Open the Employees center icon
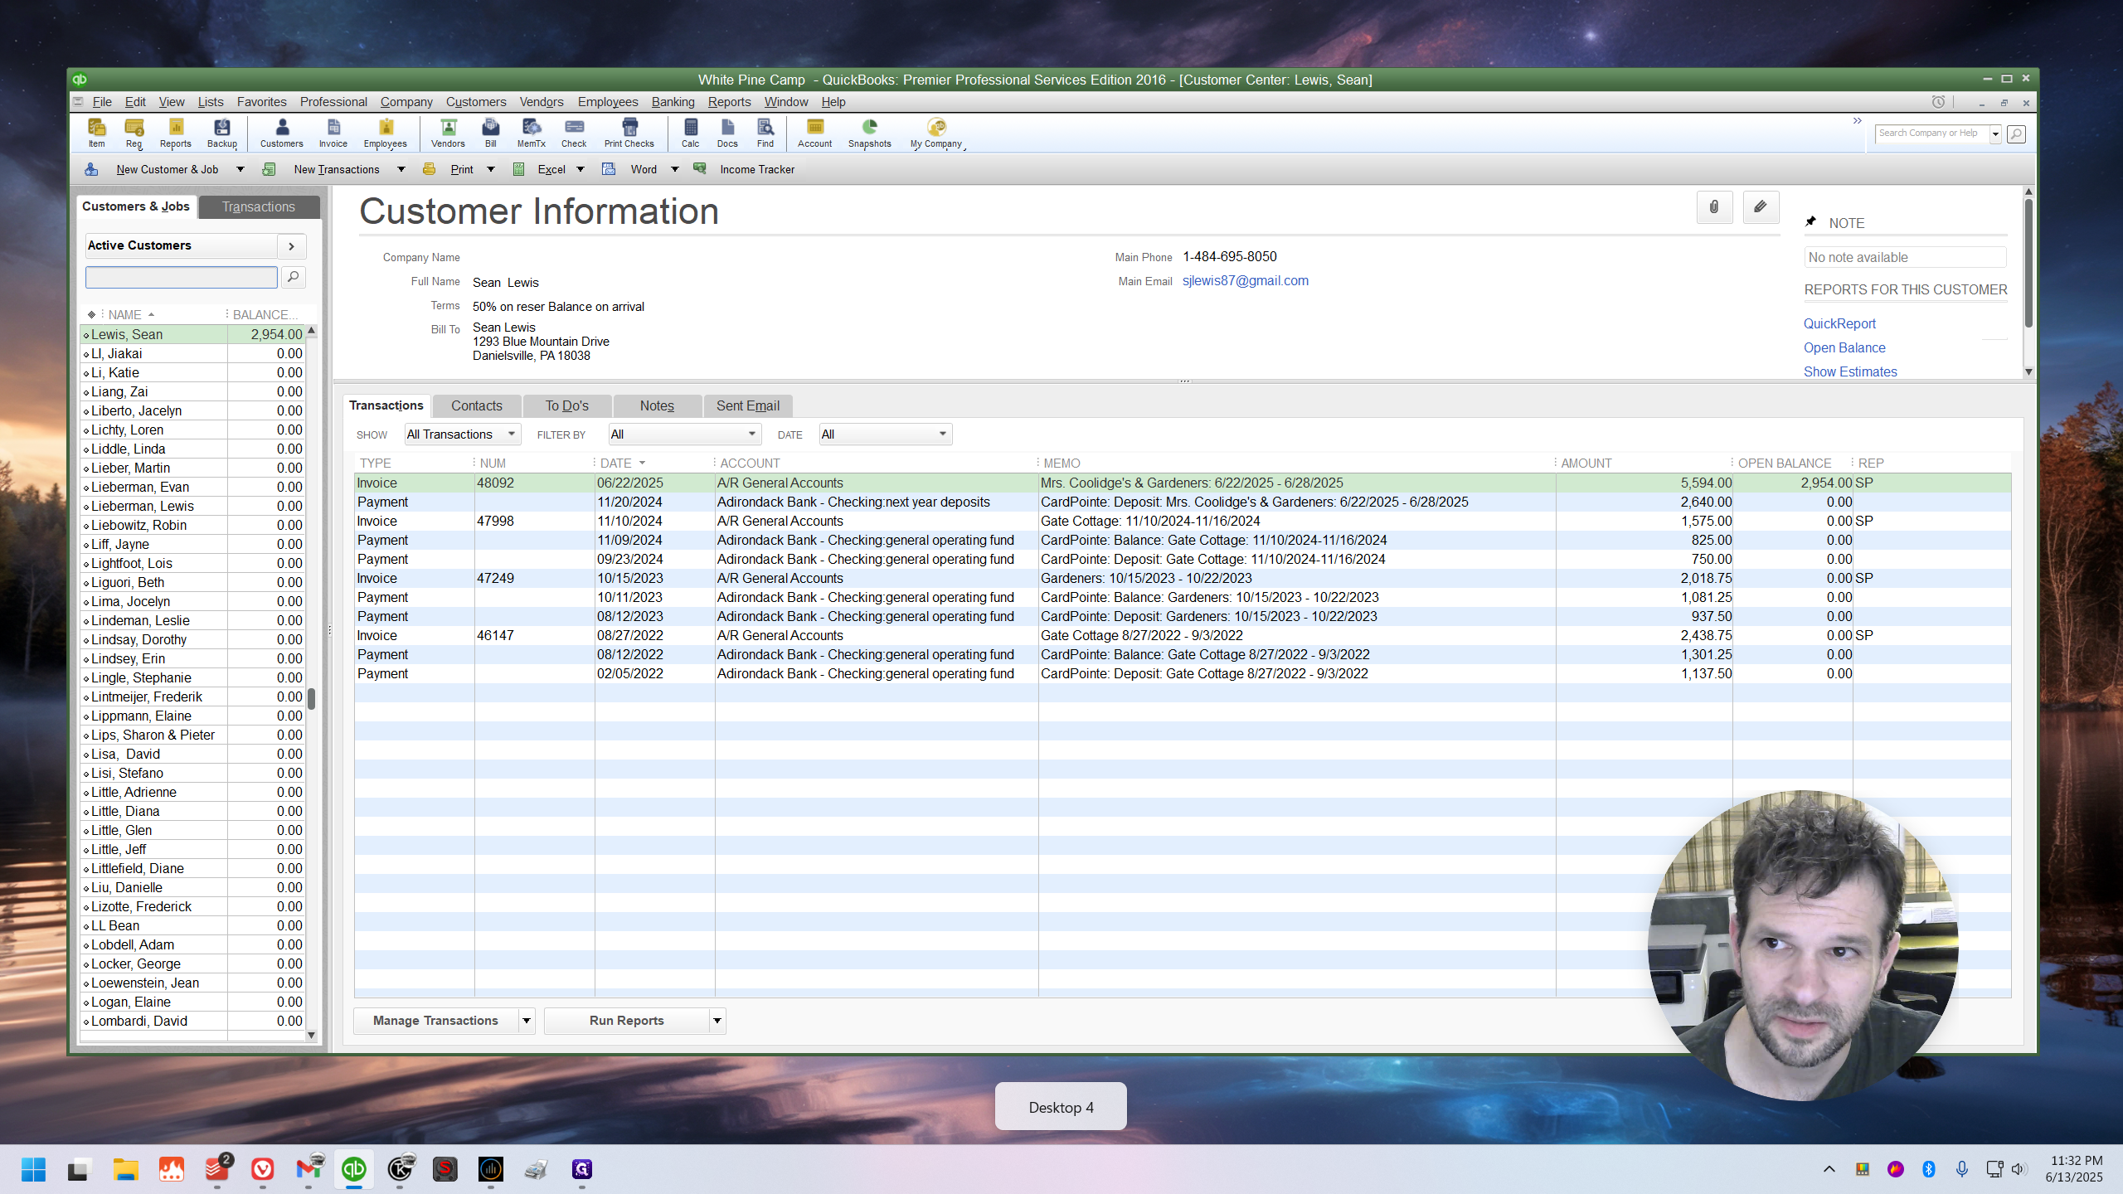2123x1194 pixels. coord(386,133)
